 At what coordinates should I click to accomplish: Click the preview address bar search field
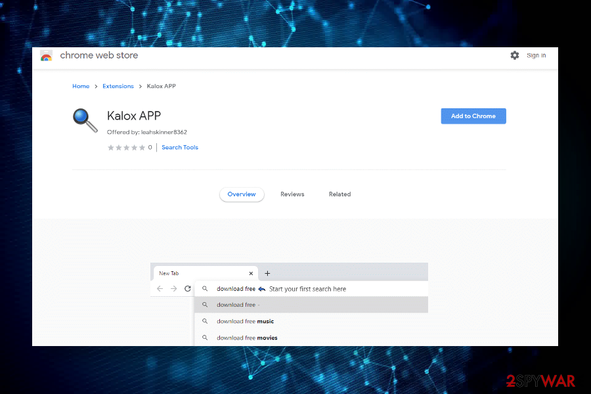click(311, 289)
